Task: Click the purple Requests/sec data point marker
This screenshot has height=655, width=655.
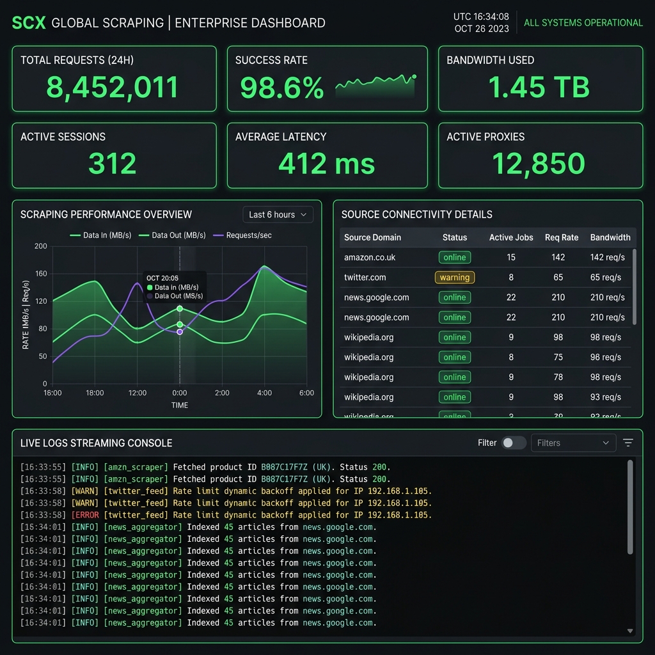Action: [180, 332]
